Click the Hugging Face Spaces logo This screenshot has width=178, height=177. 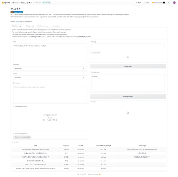tap(3, 3)
